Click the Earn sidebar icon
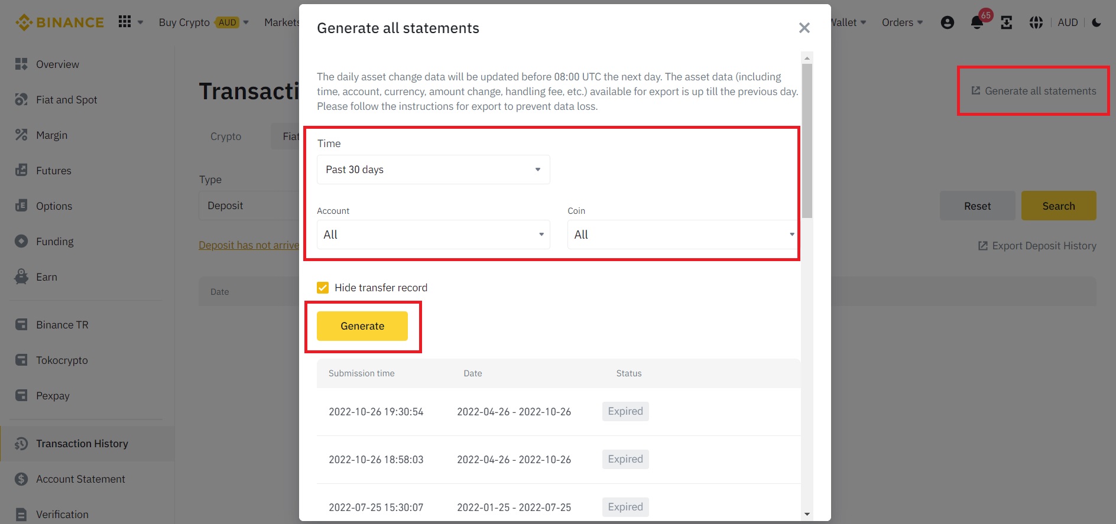The image size is (1116, 524). pos(21,276)
